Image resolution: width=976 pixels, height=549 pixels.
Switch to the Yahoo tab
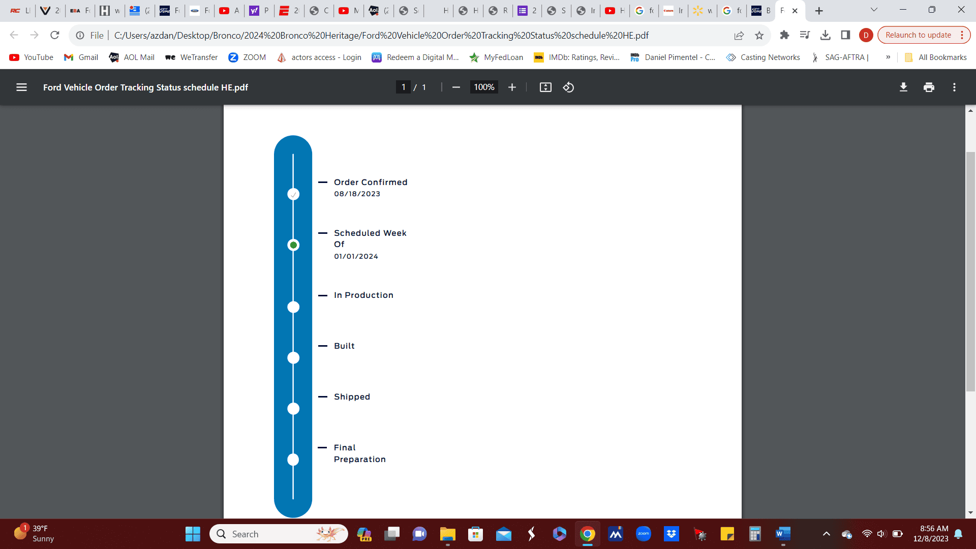(x=259, y=11)
